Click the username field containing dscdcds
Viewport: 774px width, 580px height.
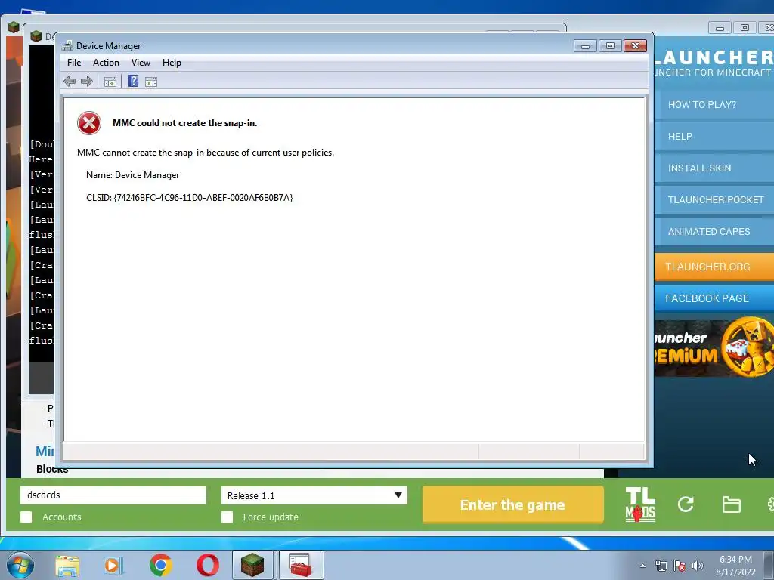click(113, 495)
